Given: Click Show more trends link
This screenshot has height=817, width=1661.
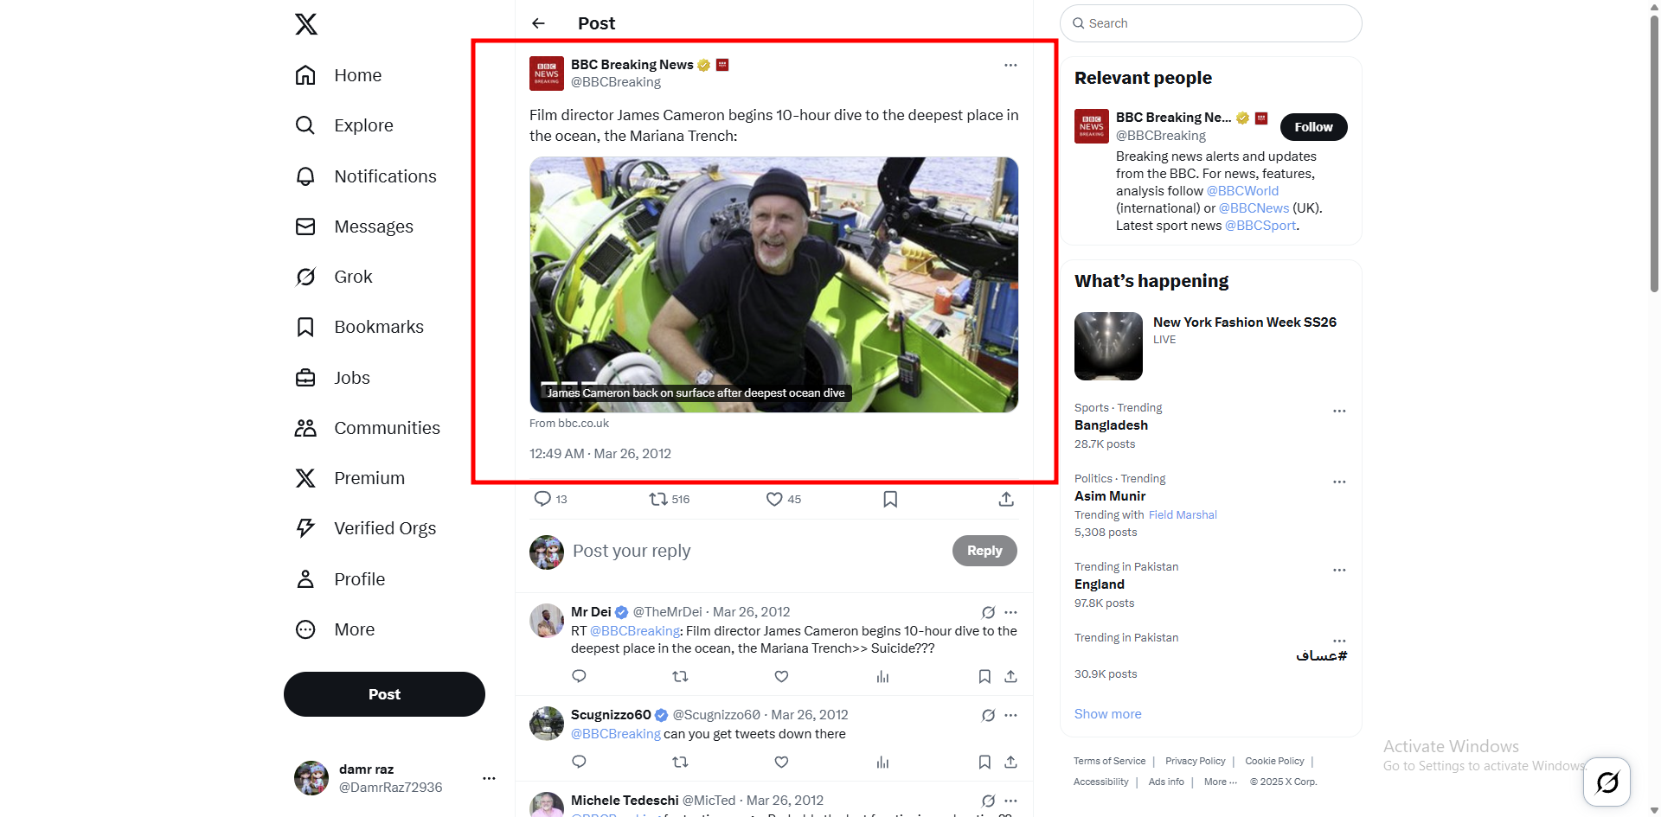Looking at the screenshot, I should pyautogui.click(x=1107, y=714).
